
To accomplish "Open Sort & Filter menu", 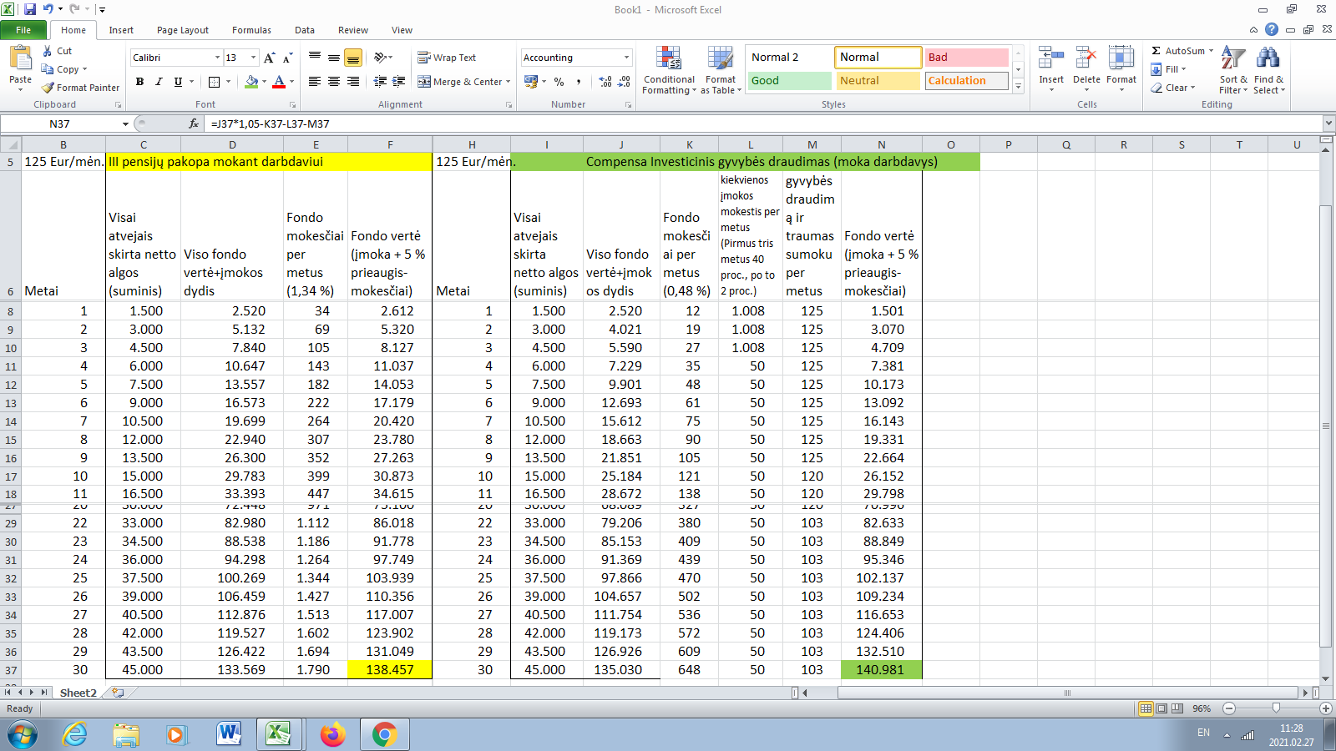I will pos(1232,70).
